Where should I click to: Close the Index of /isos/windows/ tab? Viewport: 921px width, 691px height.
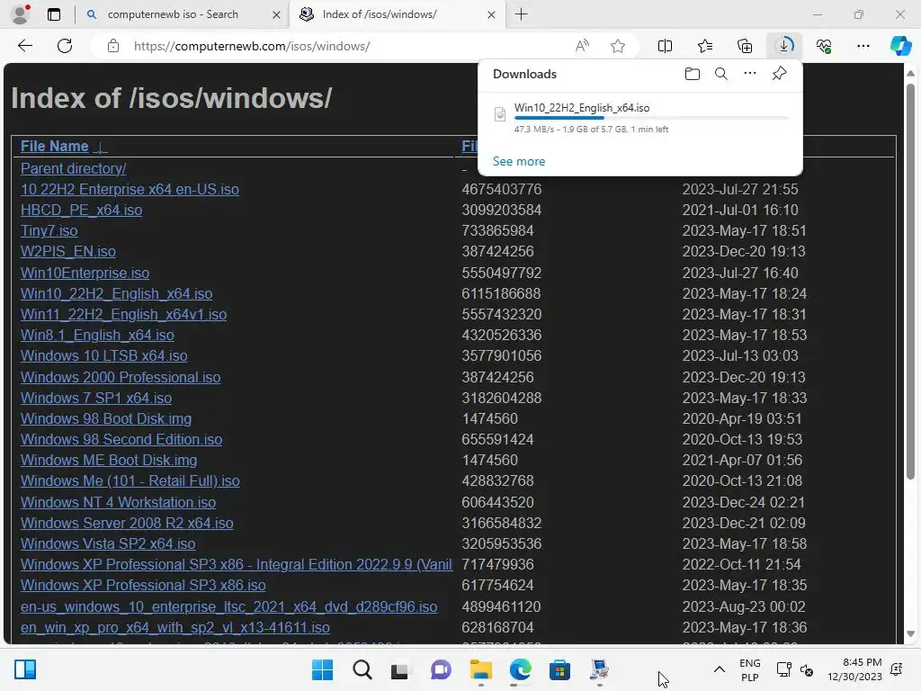(x=492, y=14)
